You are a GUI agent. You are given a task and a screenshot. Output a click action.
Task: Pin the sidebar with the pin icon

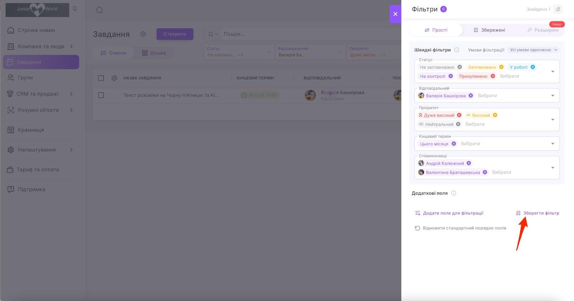(x=75, y=9)
